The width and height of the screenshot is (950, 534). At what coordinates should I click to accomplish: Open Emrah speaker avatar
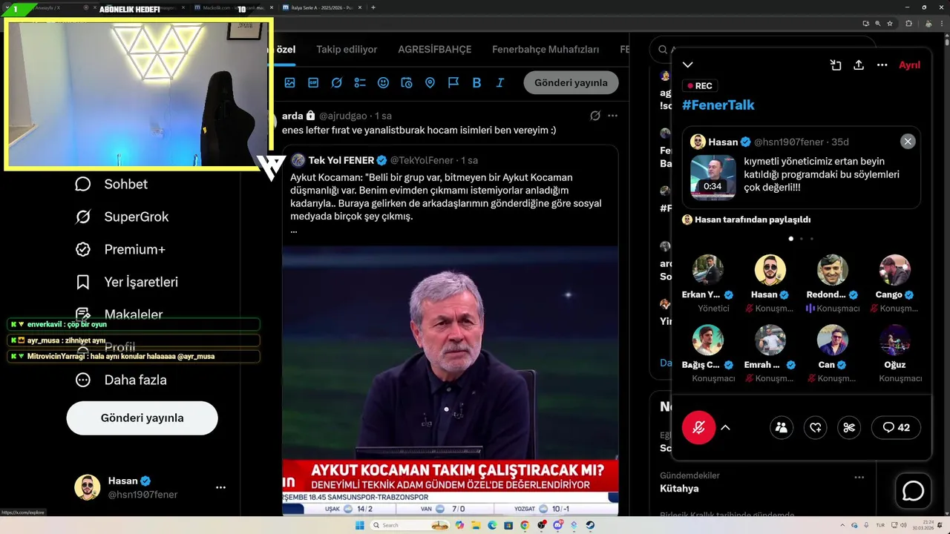coord(770,340)
